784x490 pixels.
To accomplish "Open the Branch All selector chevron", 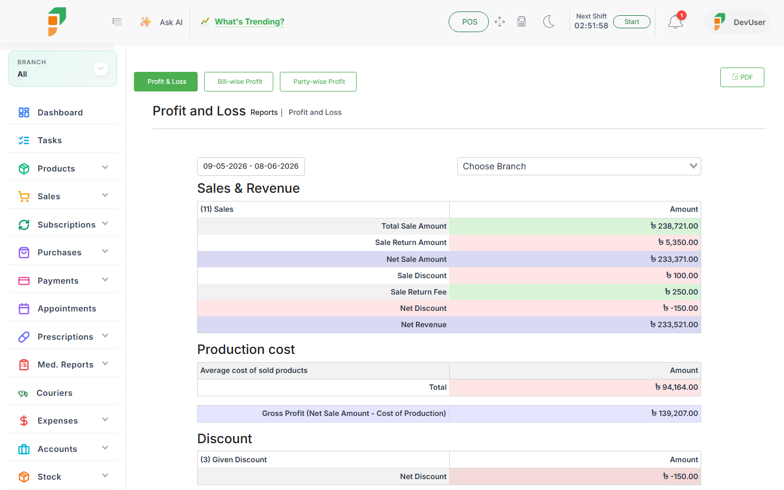I will pyautogui.click(x=101, y=69).
